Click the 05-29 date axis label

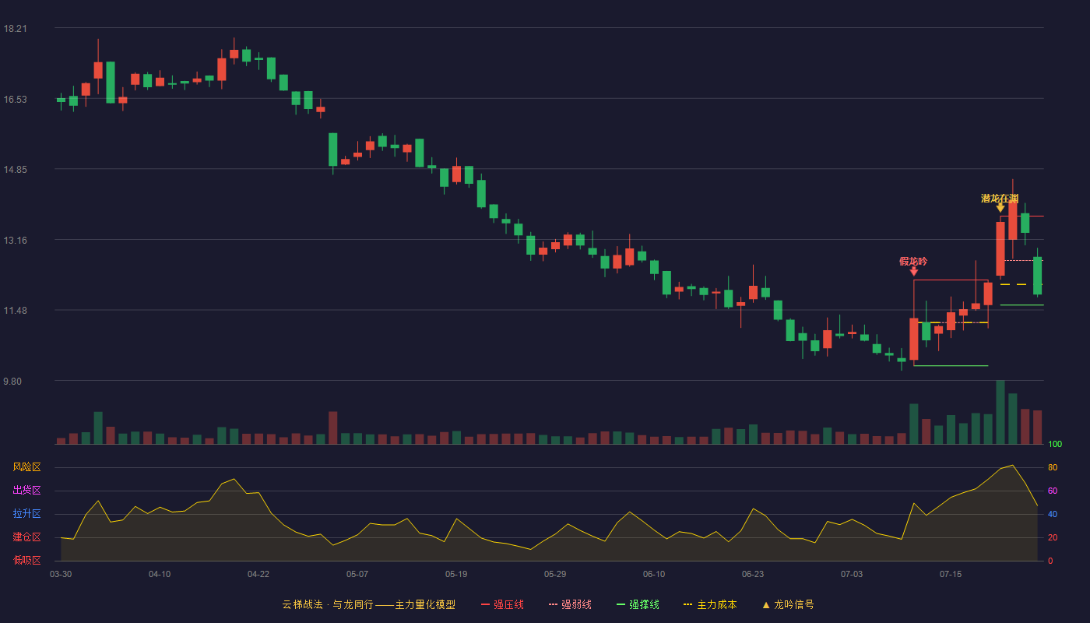[555, 574]
